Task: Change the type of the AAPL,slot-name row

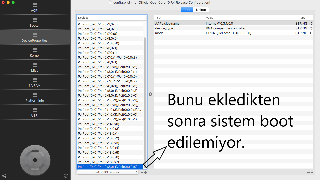Action: [x=311, y=23]
